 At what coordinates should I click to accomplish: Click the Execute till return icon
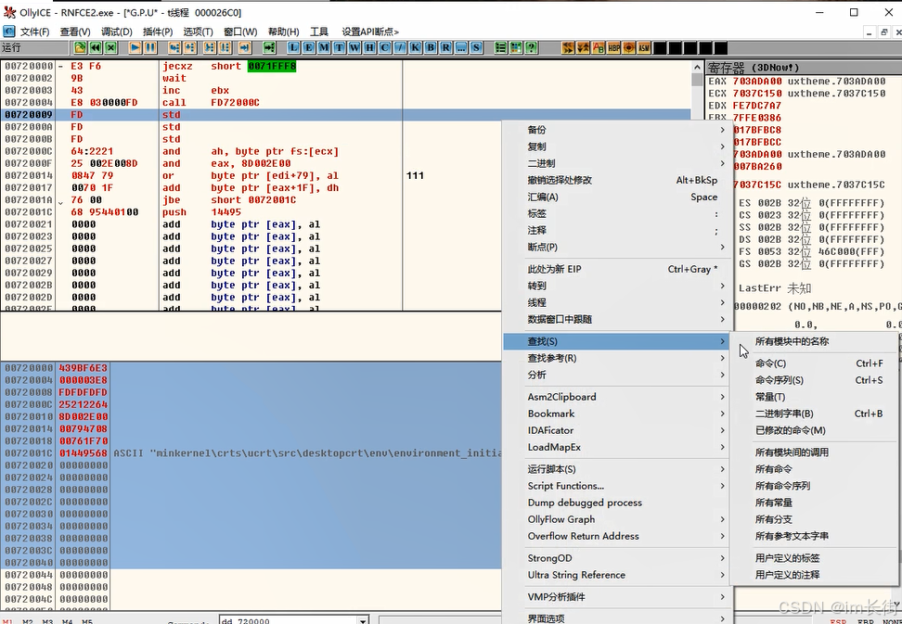pos(245,47)
